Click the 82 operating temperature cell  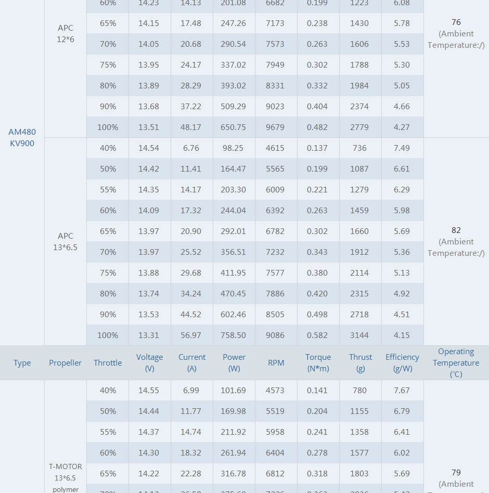point(456,230)
